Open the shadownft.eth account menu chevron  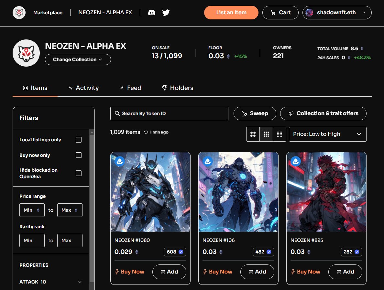pyautogui.click(x=364, y=13)
